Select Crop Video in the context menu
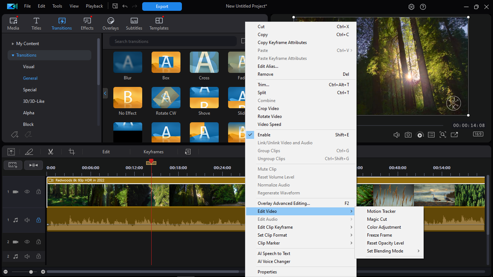Image resolution: width=493 pixels, height=277 pixels. (268, 109)
